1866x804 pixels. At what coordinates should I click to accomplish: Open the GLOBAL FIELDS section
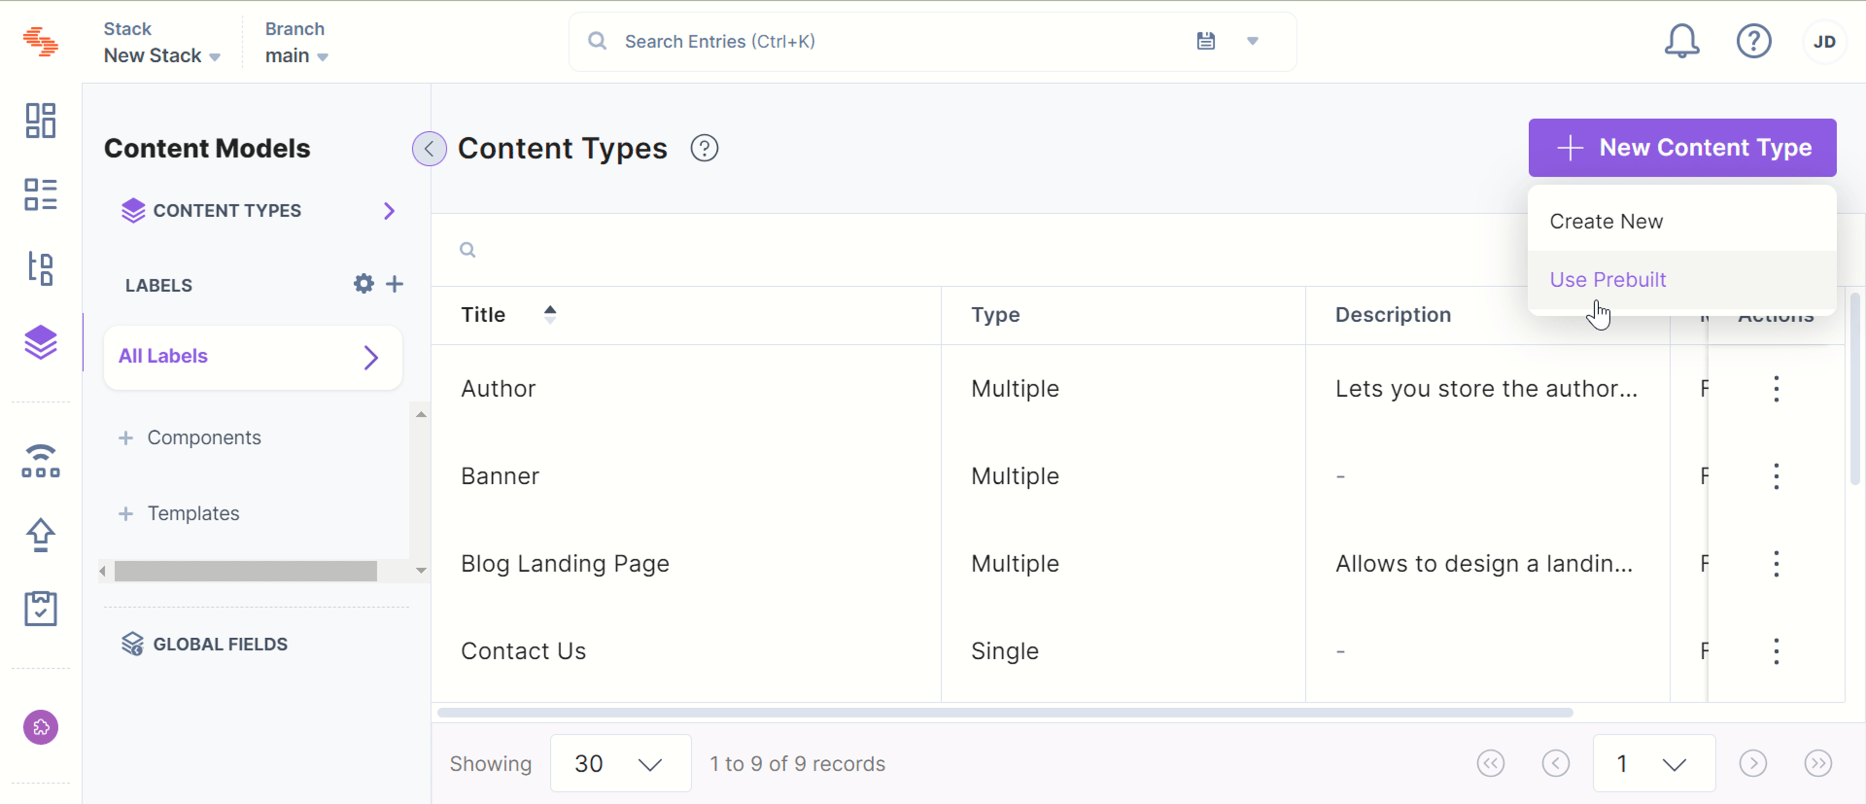[204, 644]
